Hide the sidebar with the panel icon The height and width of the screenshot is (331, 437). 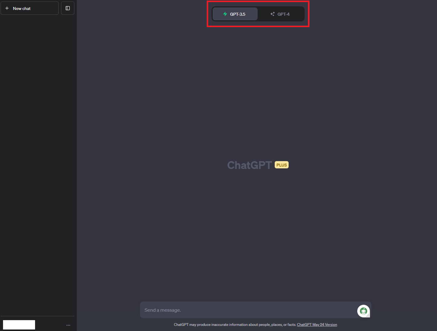pyautogui.click(x=68, y=8)
